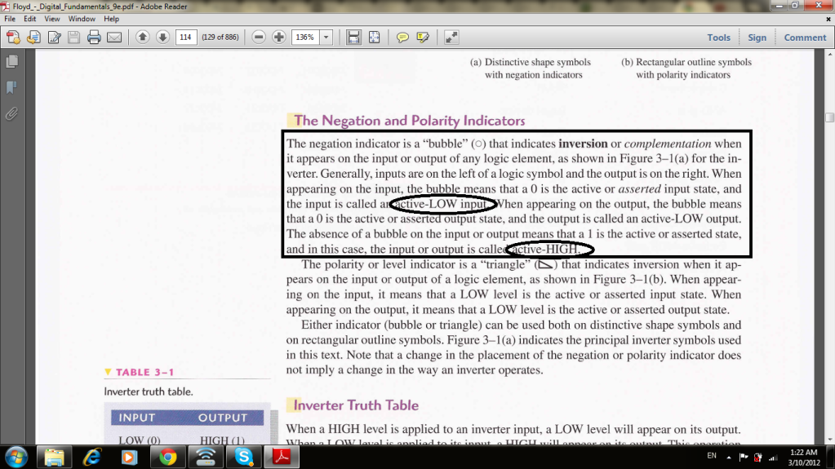This screenshot has width=835, height=469.
Task: Open the Help menu
Action: point(111,19)
